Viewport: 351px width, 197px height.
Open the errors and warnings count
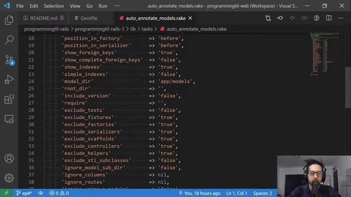(x=59, y=193)
